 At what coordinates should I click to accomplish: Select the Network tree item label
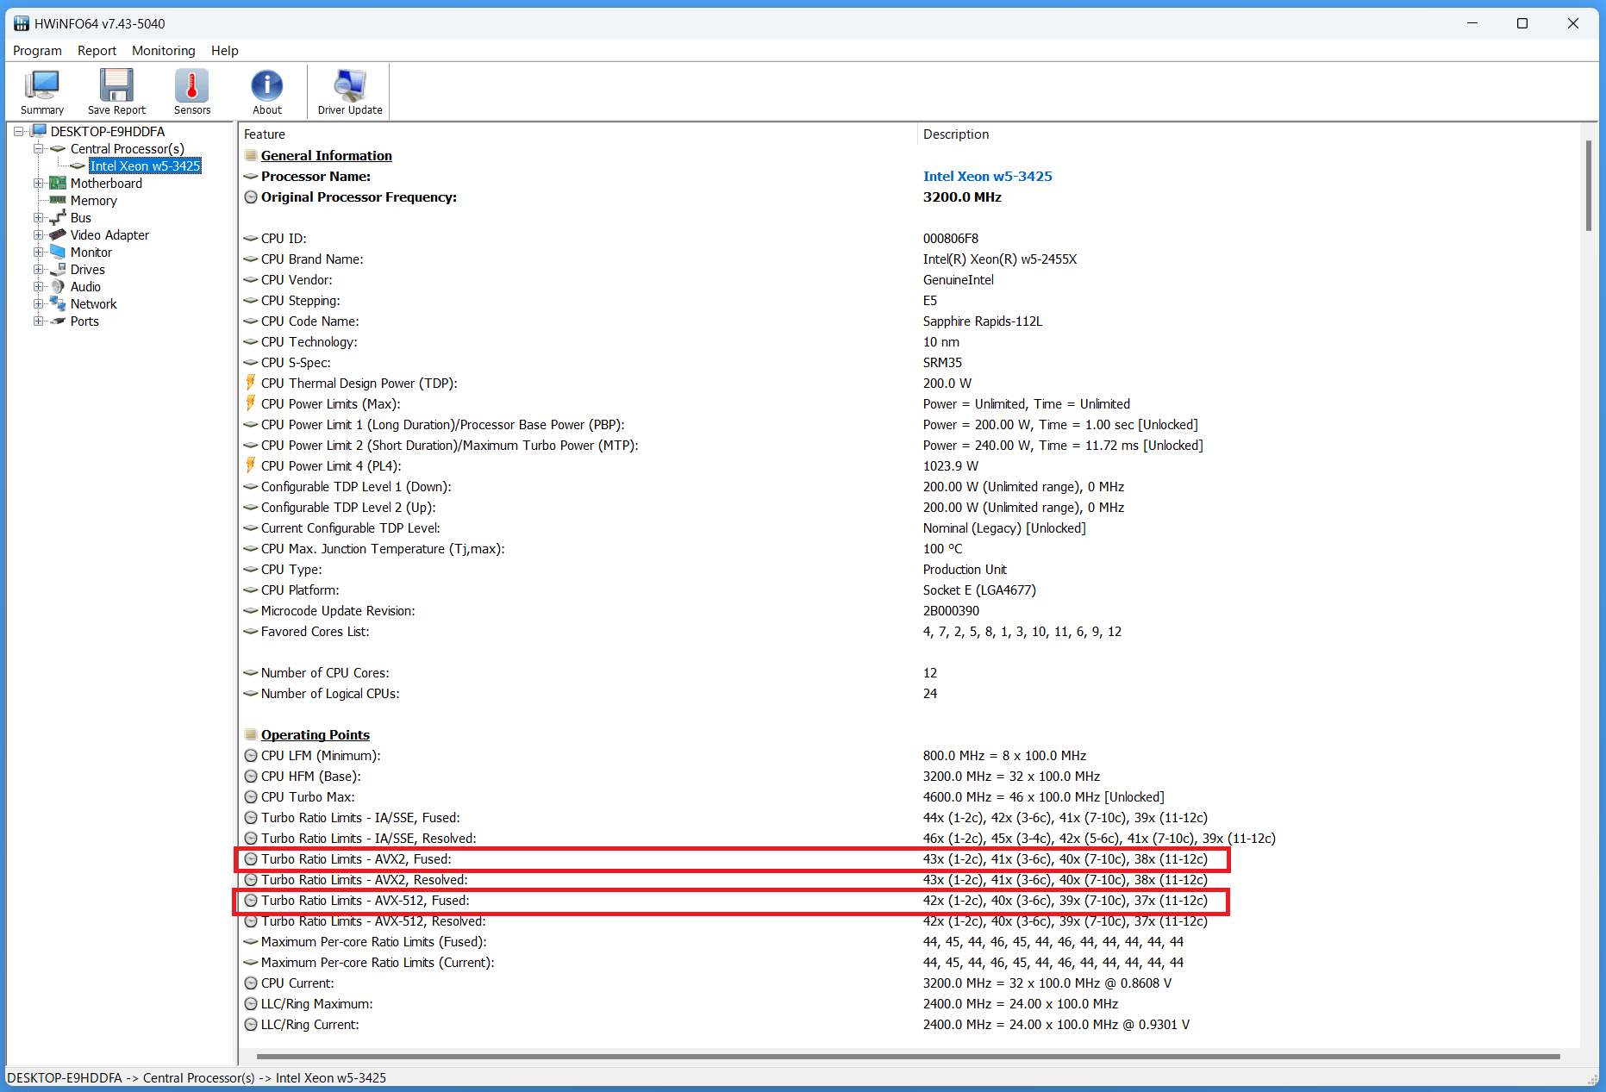coord(93,303)
